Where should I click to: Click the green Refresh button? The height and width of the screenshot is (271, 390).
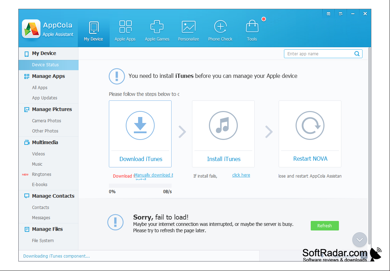point(324,226)
